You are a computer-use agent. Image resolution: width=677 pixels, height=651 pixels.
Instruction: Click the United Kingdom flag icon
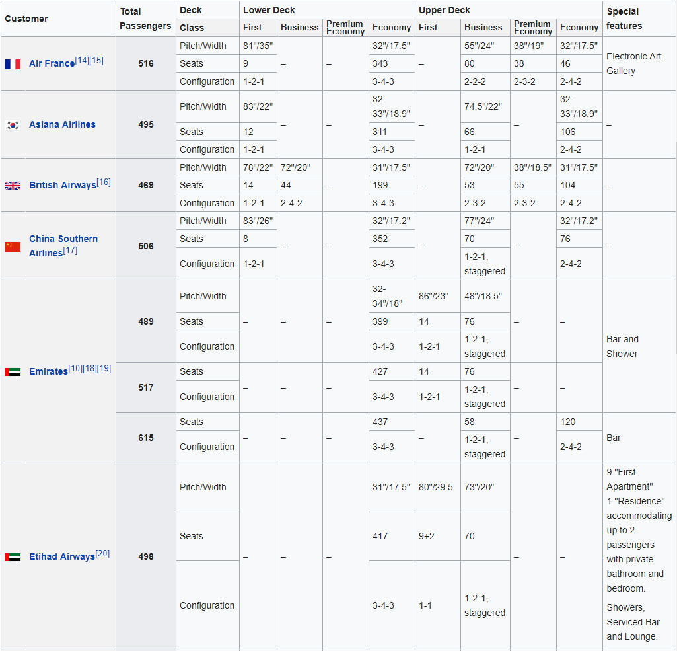click(13, 186)
